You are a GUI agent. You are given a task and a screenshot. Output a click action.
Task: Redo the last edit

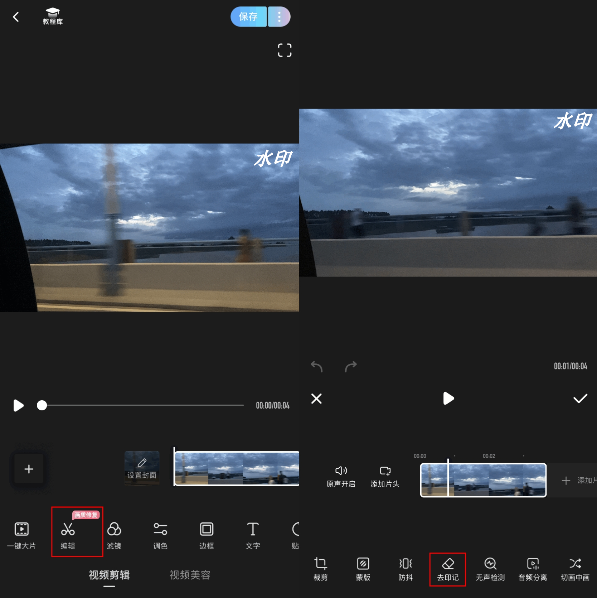351,366
